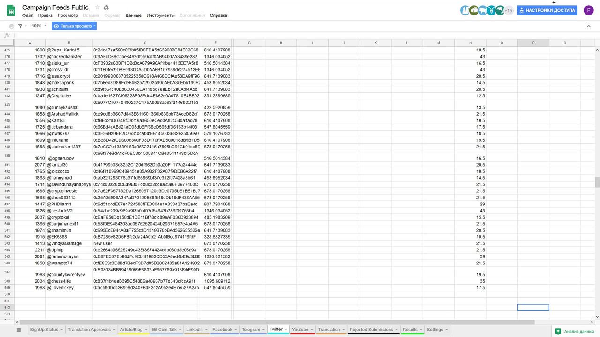
Task: Select the cell with value 1095.609112
Action: (x=216, y=281)
